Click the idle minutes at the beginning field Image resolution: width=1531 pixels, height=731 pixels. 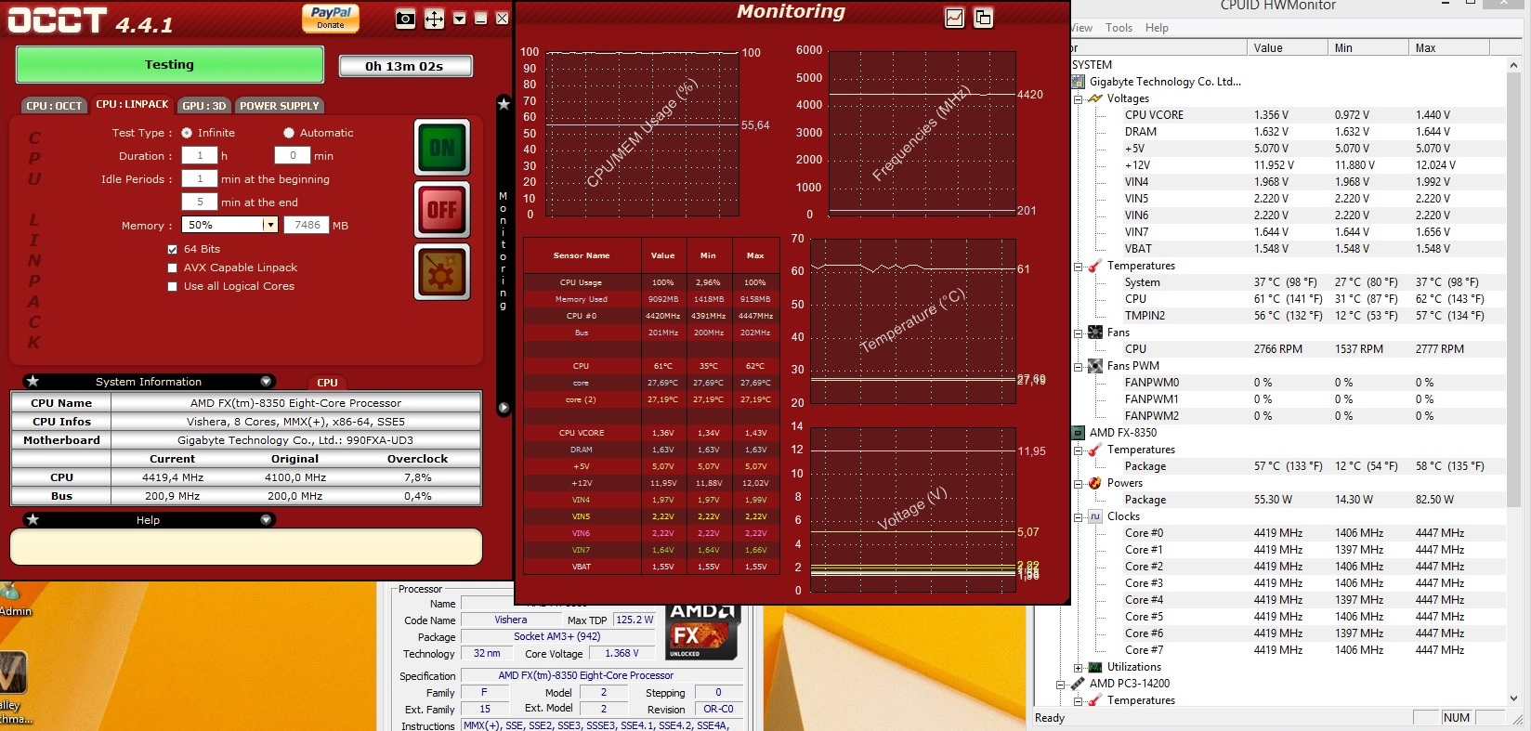[200, 179]
